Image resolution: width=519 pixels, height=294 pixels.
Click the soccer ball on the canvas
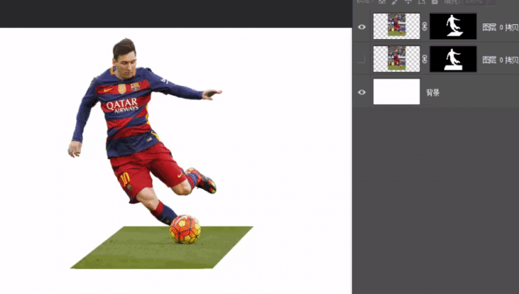click(x=185, y=229)
